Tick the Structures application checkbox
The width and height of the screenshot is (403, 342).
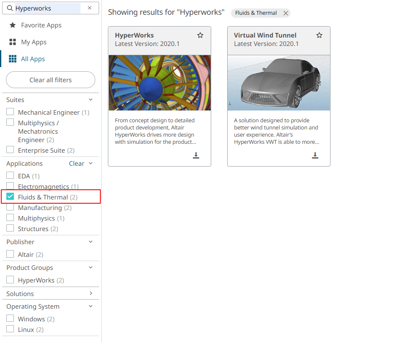[11, 229]
